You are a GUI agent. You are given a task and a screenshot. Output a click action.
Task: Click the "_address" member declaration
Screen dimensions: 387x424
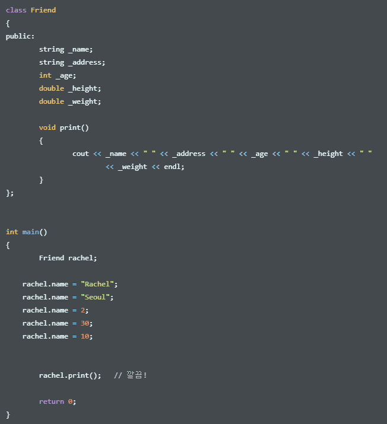[87, 62]
